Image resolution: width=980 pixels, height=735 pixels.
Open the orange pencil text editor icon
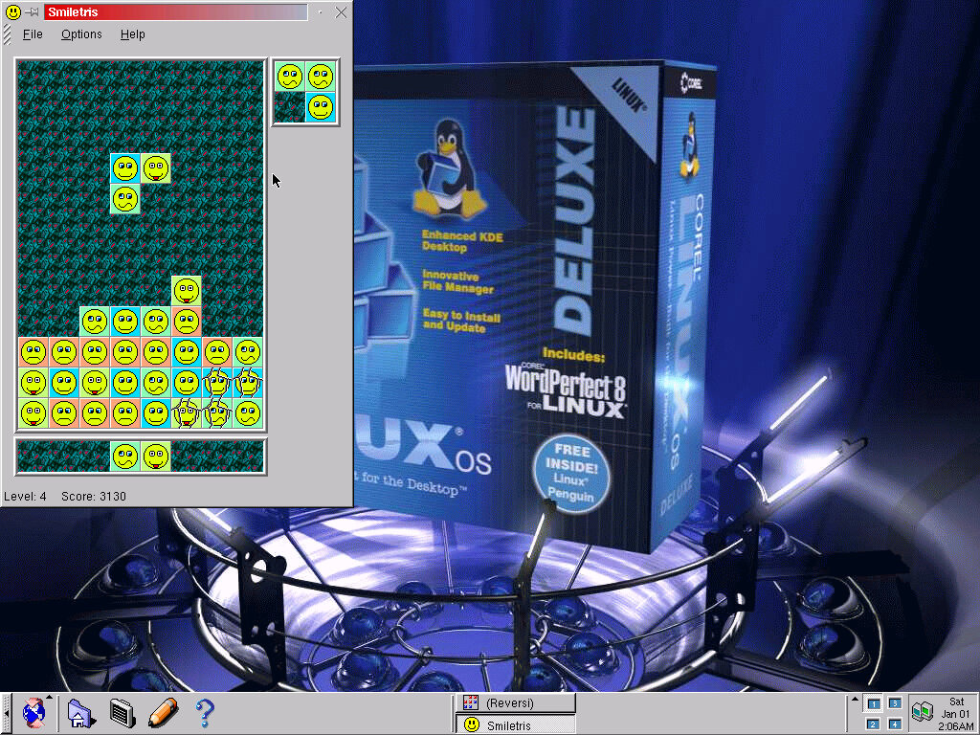[163, 713]
